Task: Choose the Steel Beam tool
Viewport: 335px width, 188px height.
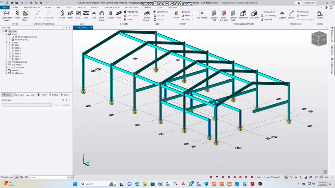Action: coord(70,15)
